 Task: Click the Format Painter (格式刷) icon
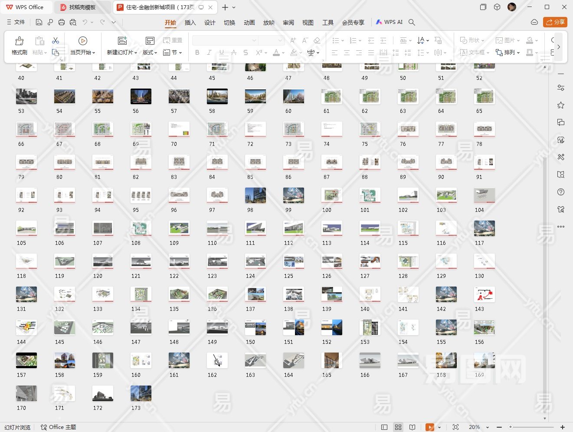(19, 41)
